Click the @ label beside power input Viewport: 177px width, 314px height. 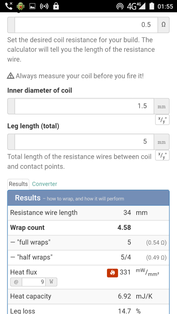(16, 282)
